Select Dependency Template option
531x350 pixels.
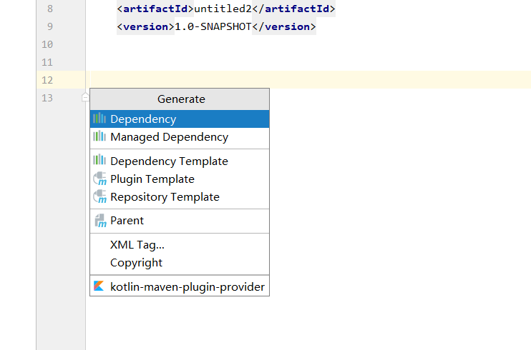pos(180,161)
